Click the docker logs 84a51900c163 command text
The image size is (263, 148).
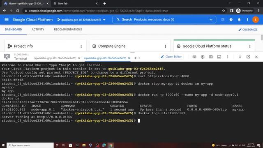click(x=161, y=113)
